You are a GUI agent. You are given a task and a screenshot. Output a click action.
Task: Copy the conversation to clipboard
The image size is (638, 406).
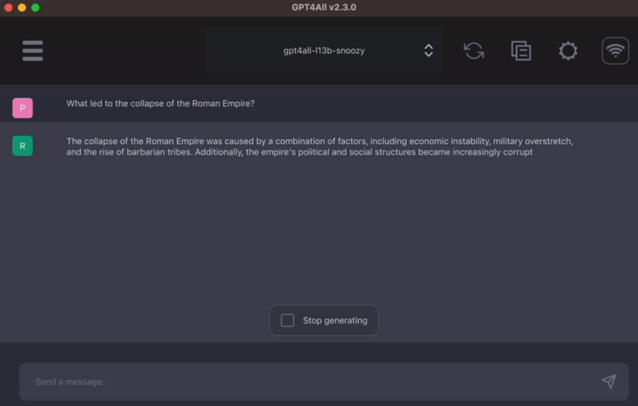click(x=521, y=51)
